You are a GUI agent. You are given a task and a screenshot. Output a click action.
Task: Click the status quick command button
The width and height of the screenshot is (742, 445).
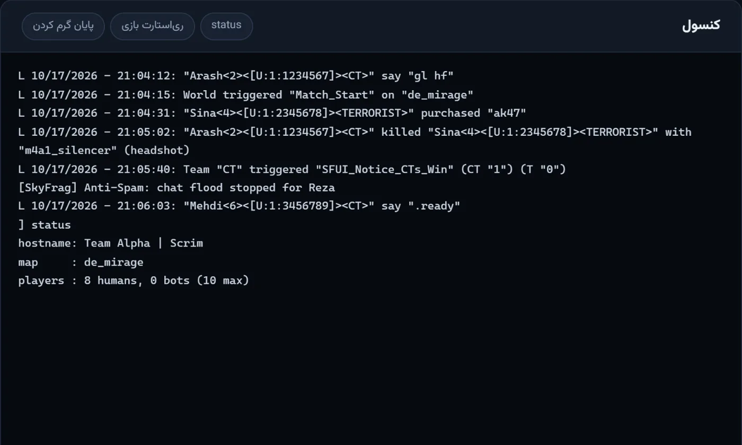coord(226,26)
